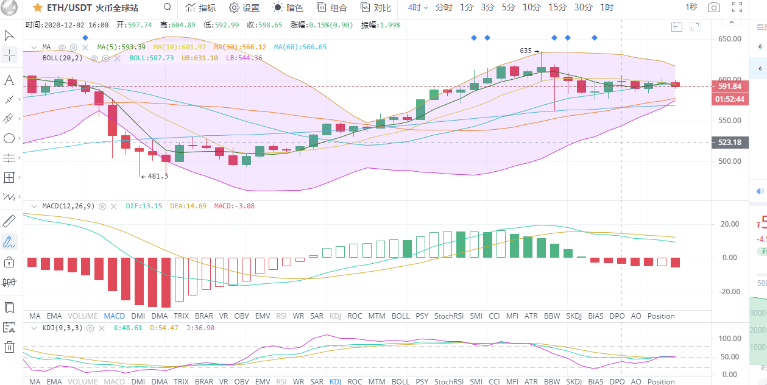
Task: Select Position in the KDJ panel indicator row
Action: [661, 382]
